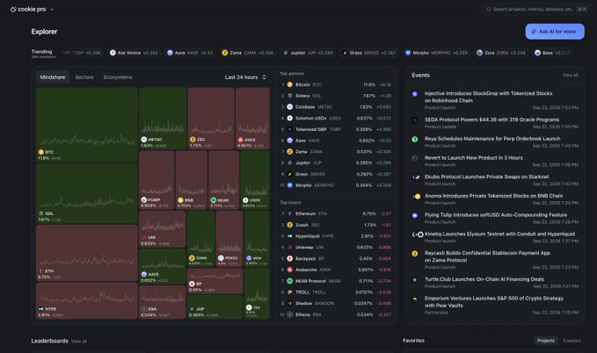Click the Jupiter JUP row in Top gainers
This screenshot has width=597, height=353.
pyautogui.click(x=336, y=162)
